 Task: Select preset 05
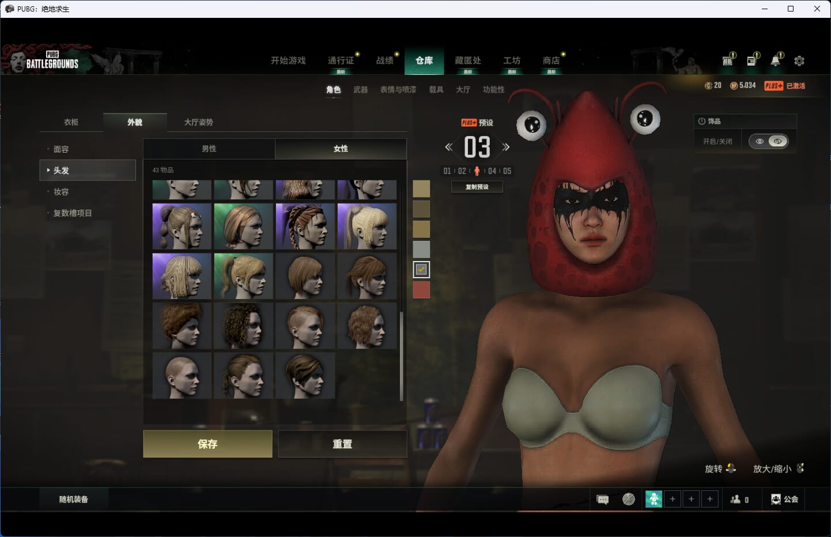click(x=507, y=171)
